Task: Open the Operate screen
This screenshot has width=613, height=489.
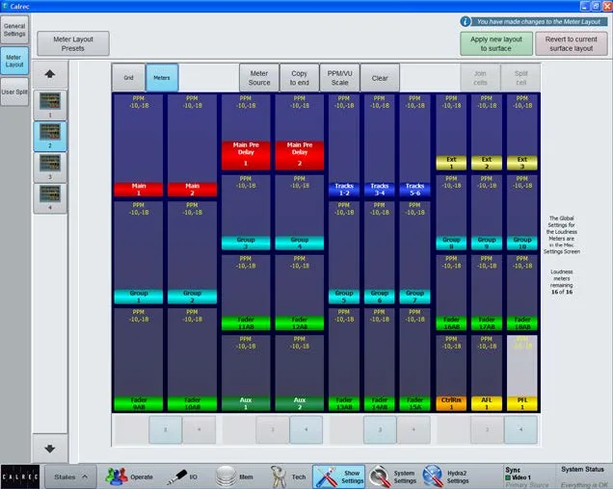Action: click(129, 476)
